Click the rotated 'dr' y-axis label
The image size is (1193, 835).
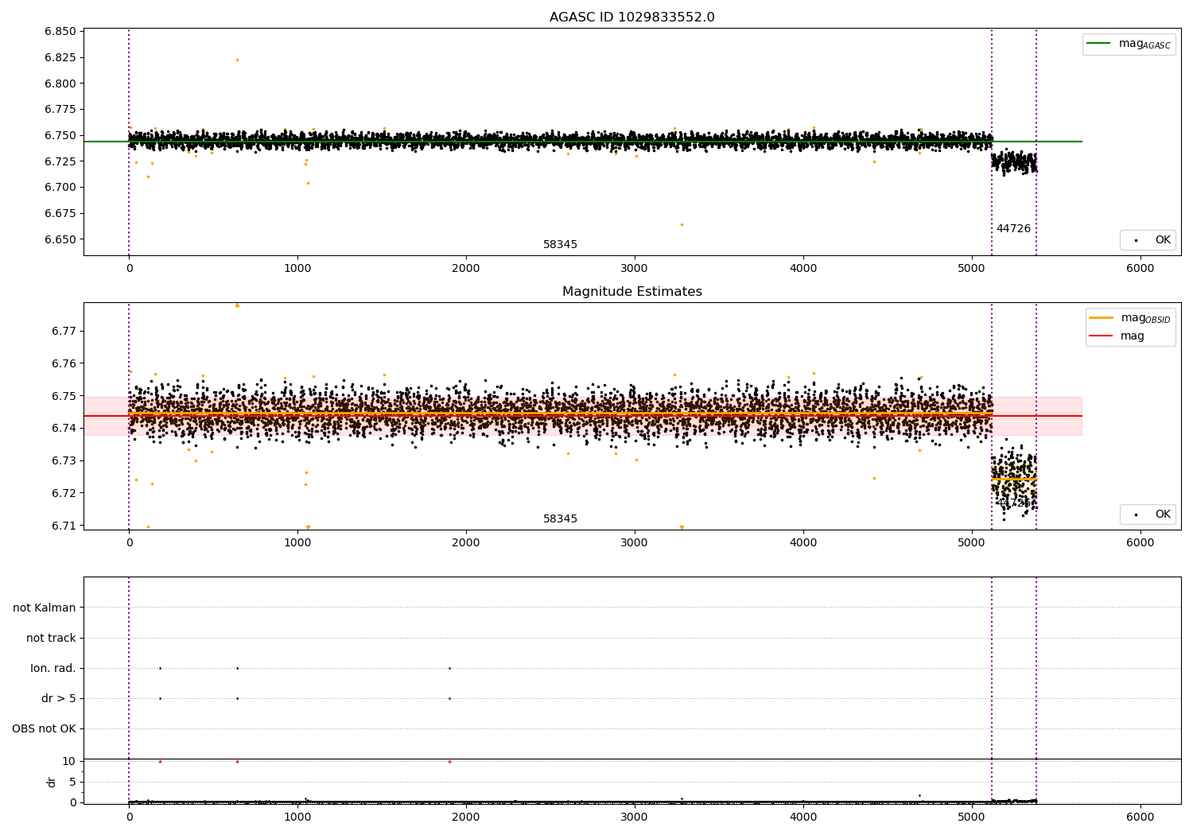pos(52,782)
